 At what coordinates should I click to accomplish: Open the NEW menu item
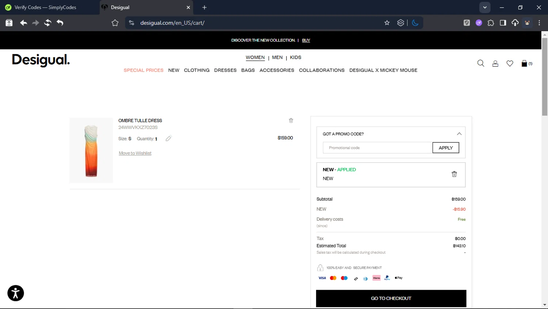tap(174, 70)
